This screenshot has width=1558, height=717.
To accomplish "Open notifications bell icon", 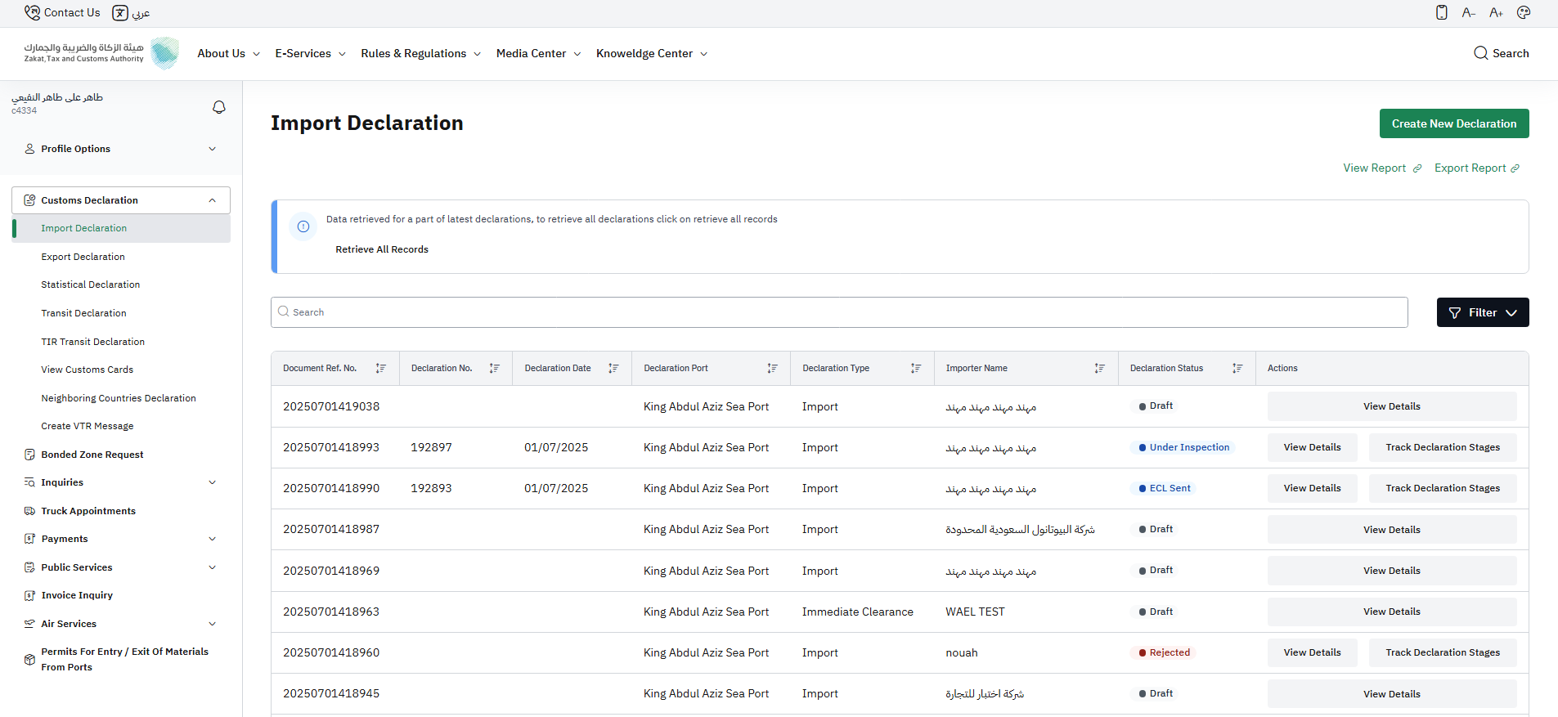I will (x=219, y=107).
